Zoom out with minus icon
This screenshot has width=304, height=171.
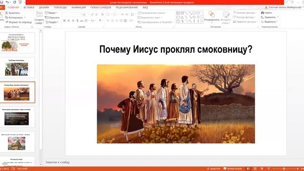tap(274, 169)
